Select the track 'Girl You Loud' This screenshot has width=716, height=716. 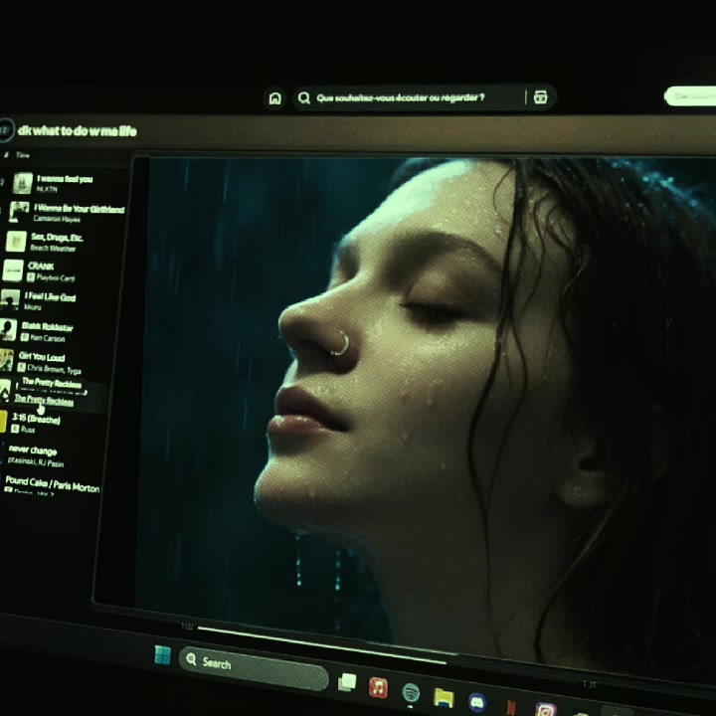tap(42, 357)
